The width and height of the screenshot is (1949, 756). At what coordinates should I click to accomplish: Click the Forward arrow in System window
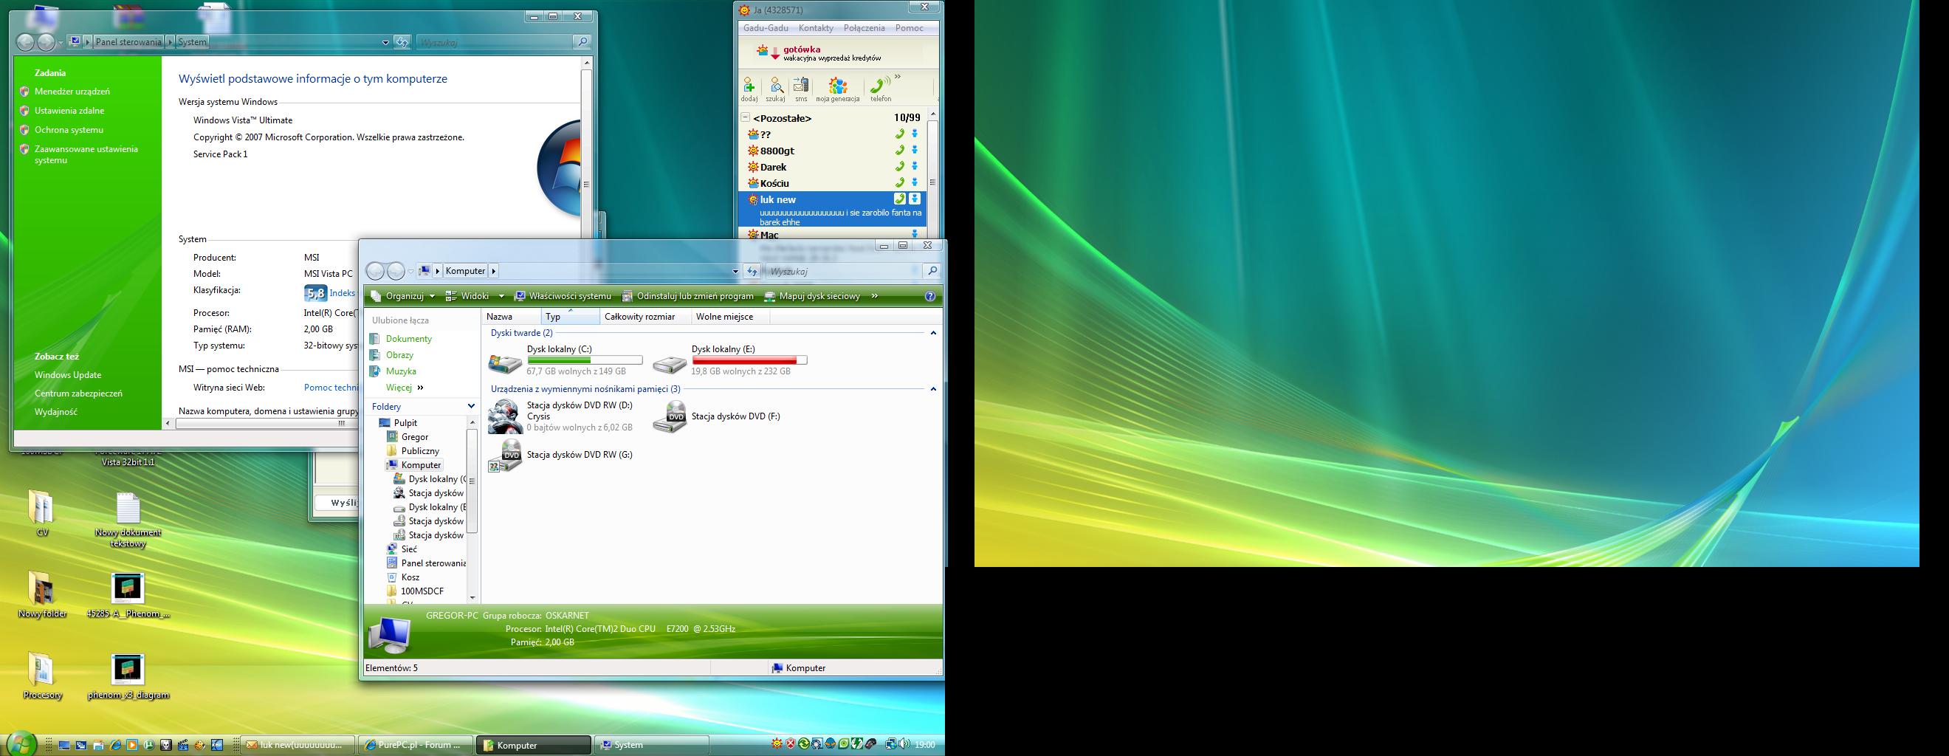pyautogui.click(x=47, y=42)
